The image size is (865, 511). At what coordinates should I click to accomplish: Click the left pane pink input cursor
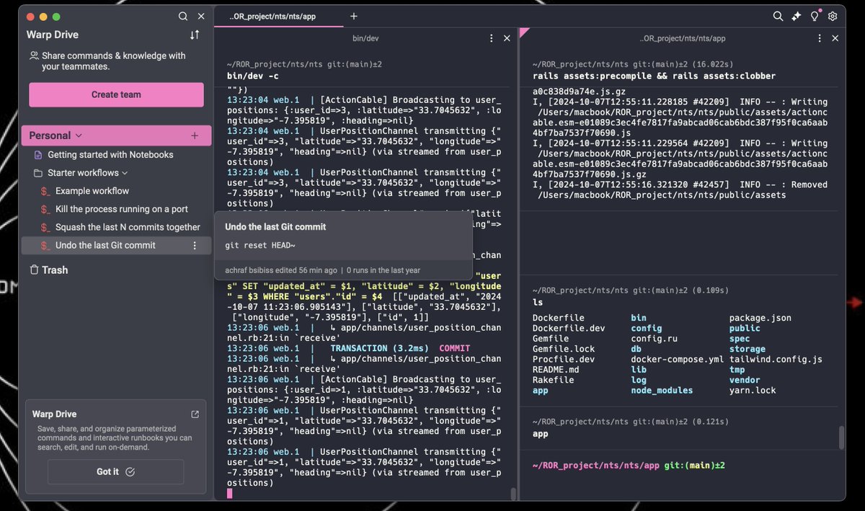coord(229,493)
